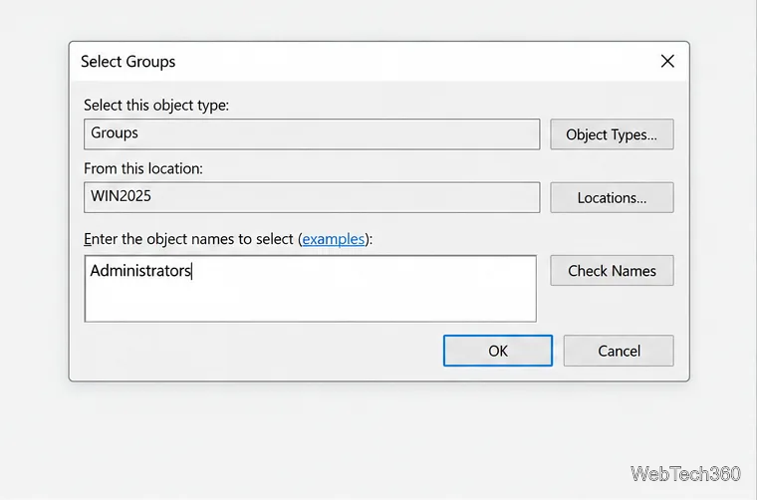
Task: Open the Locations... browser
Action: click(612, 197)
